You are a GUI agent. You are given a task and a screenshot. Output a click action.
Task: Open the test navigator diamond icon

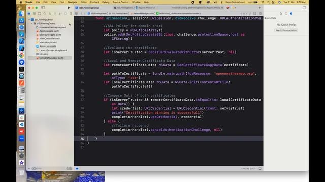point(55,14)
